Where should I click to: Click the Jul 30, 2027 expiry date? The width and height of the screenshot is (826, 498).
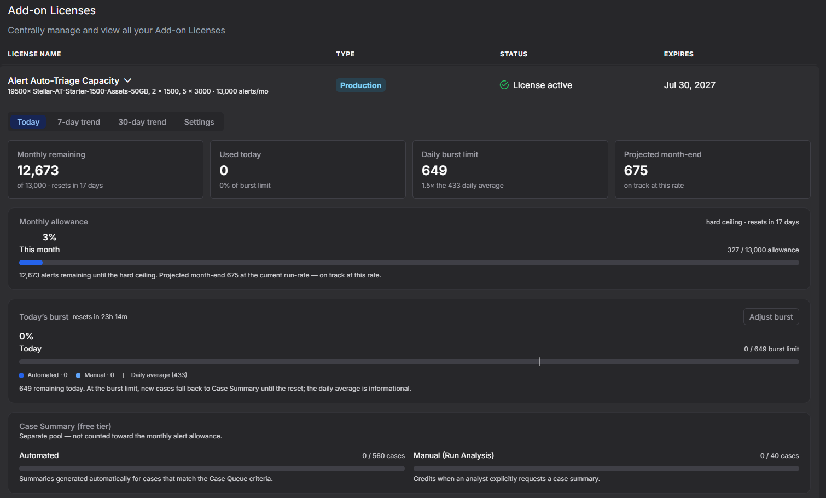click(690, 85)
